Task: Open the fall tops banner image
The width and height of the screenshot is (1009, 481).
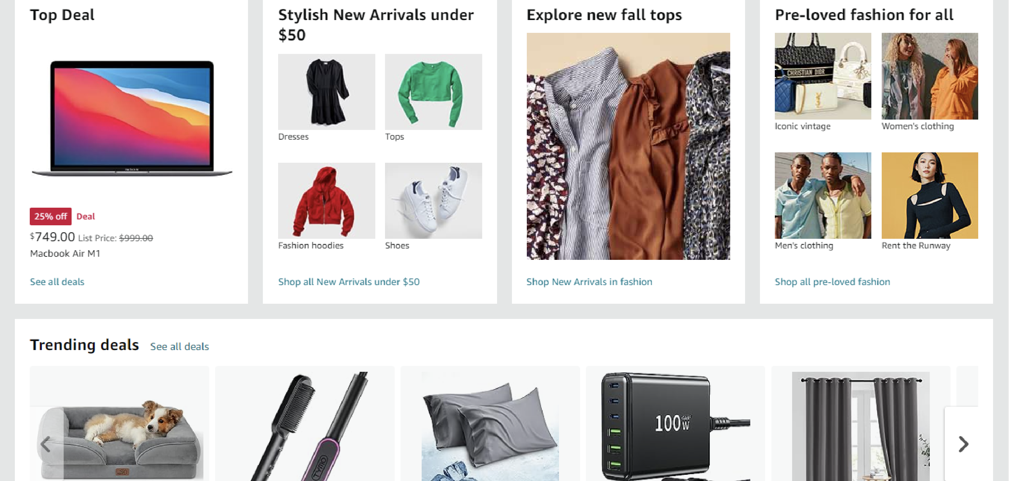Action: click(628, 147)
